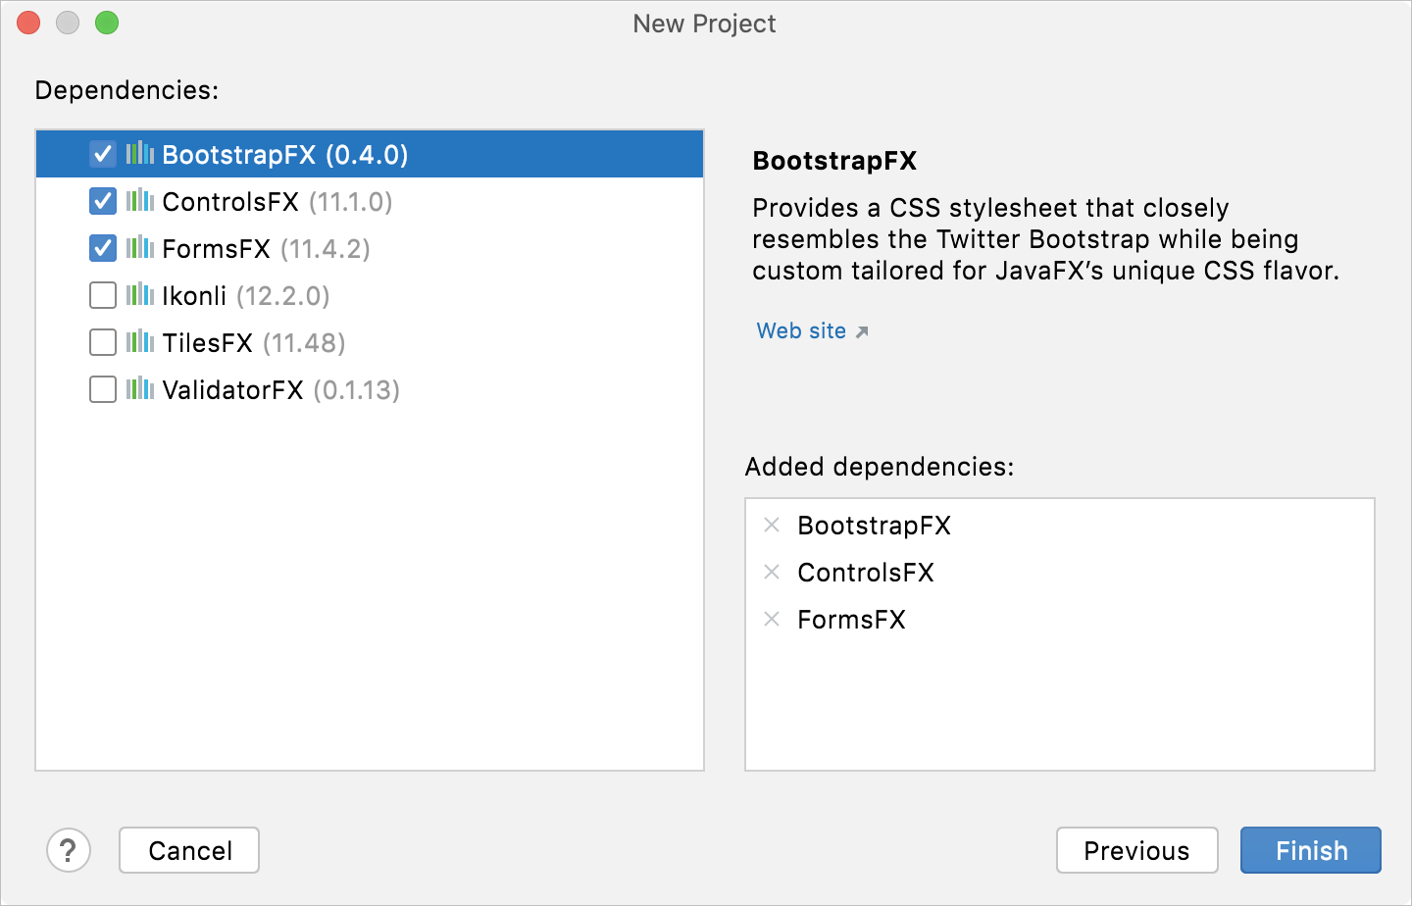The image size is (1412, 906).
Task: Select the Ikonli (12.2.0) row
Action: click(x=370, y=295)
